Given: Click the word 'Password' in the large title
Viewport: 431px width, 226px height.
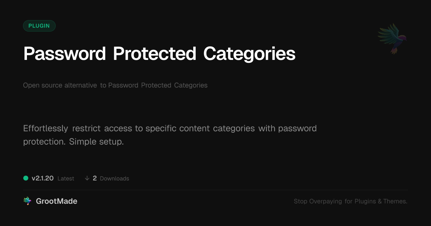Looking at the screenshot, I should [65, 54].
